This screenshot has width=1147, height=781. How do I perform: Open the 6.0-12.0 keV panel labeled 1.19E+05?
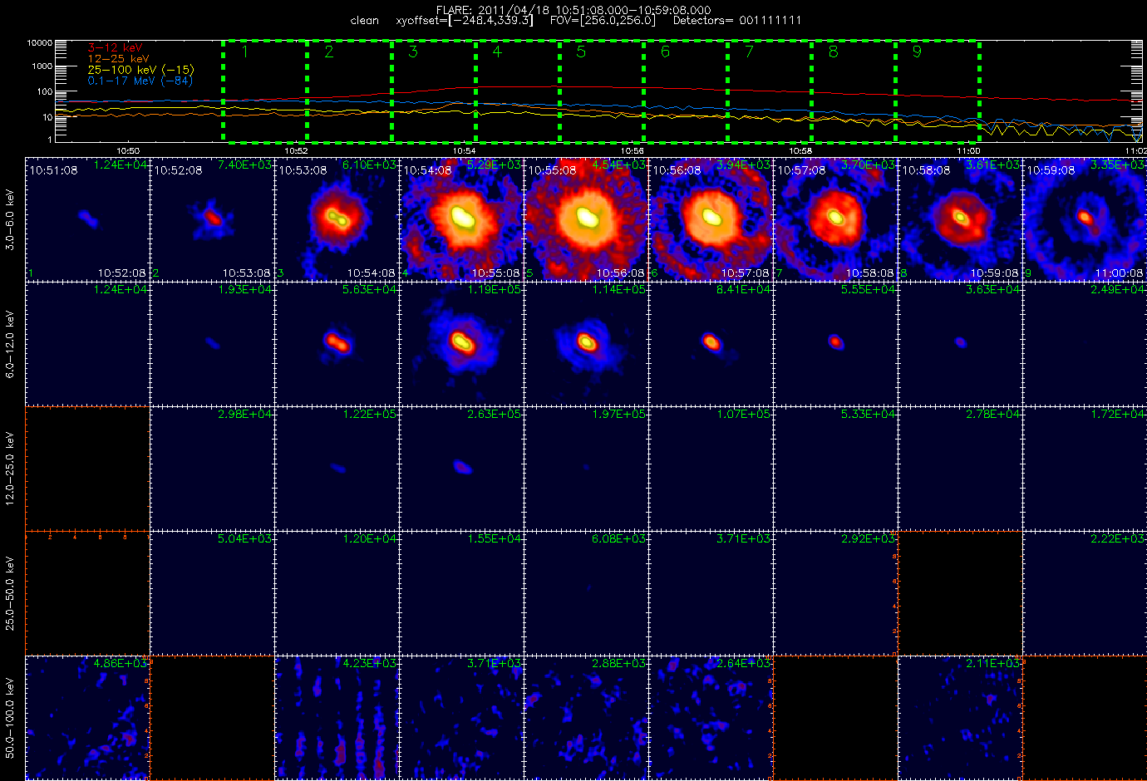pyautogui.click(x=461, y=343)
